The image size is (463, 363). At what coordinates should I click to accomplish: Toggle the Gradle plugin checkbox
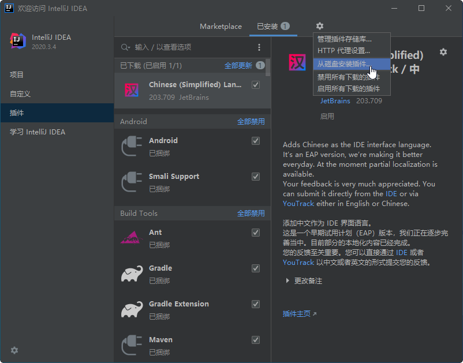(256, 268)
